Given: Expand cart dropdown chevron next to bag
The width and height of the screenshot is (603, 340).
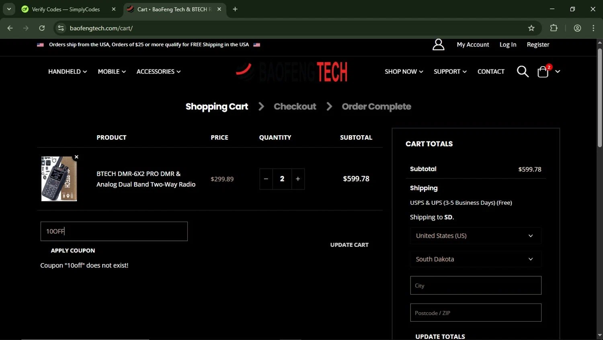Looking at the screenshot, I should pyautogui.click(x=558, y=71).
